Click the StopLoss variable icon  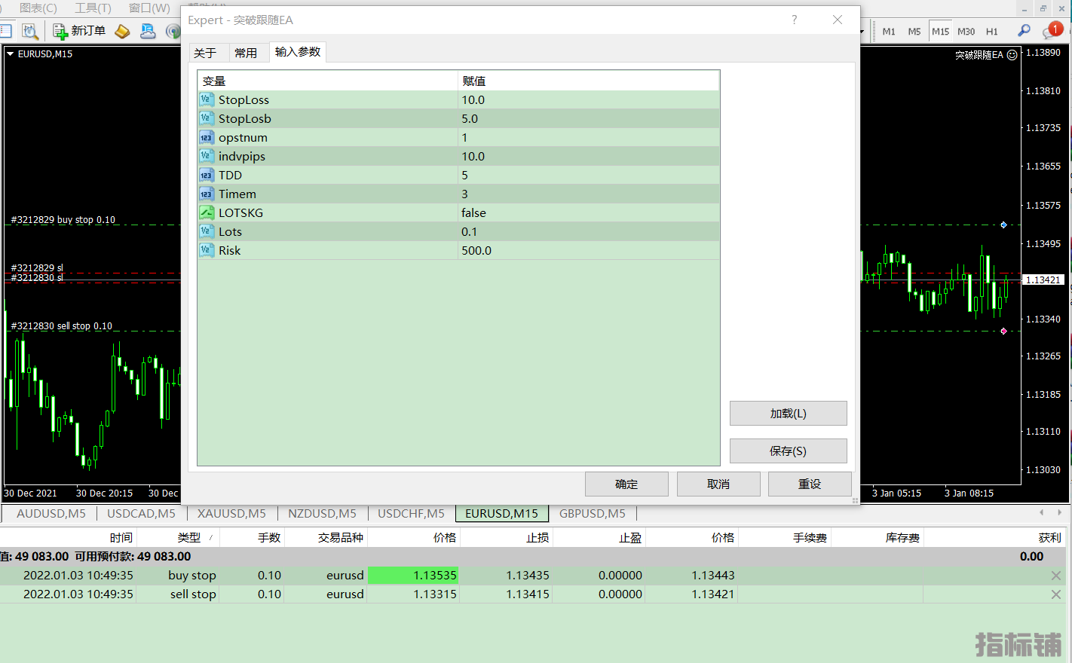pyautogui.click(x=207, y=99)
